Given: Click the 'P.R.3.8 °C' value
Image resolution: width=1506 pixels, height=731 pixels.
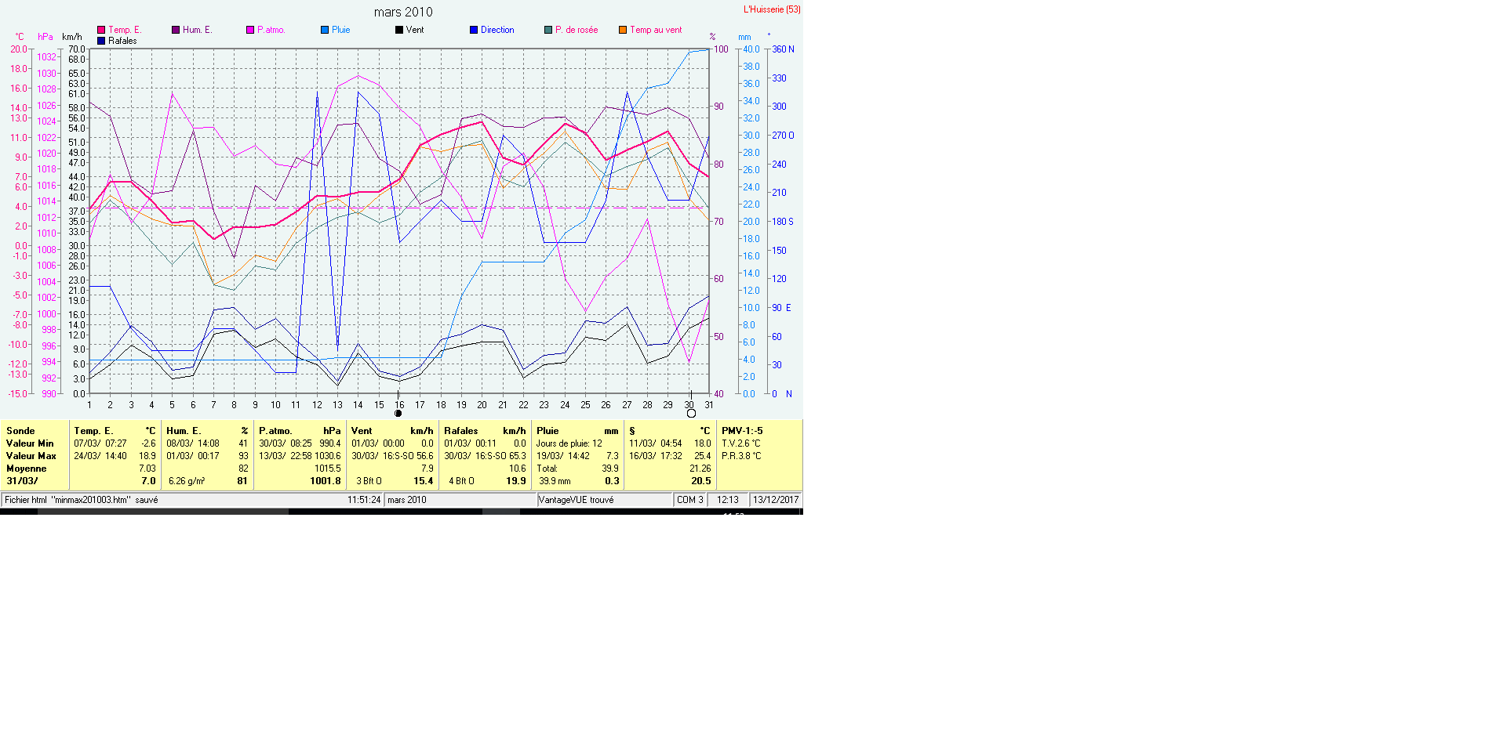Looking at the screenshot, I should pos(741,456).
